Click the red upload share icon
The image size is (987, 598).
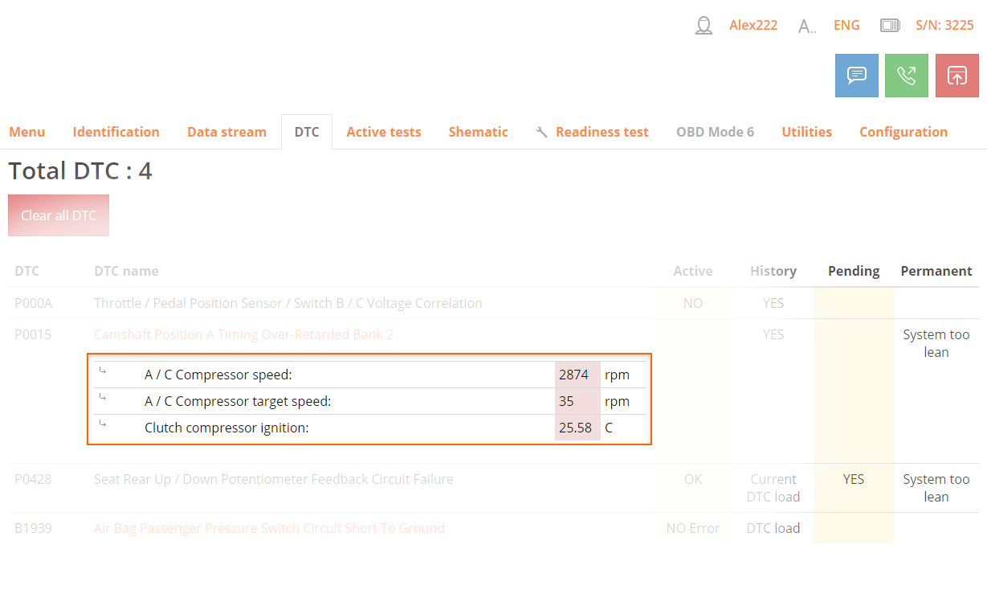point(956,76)
